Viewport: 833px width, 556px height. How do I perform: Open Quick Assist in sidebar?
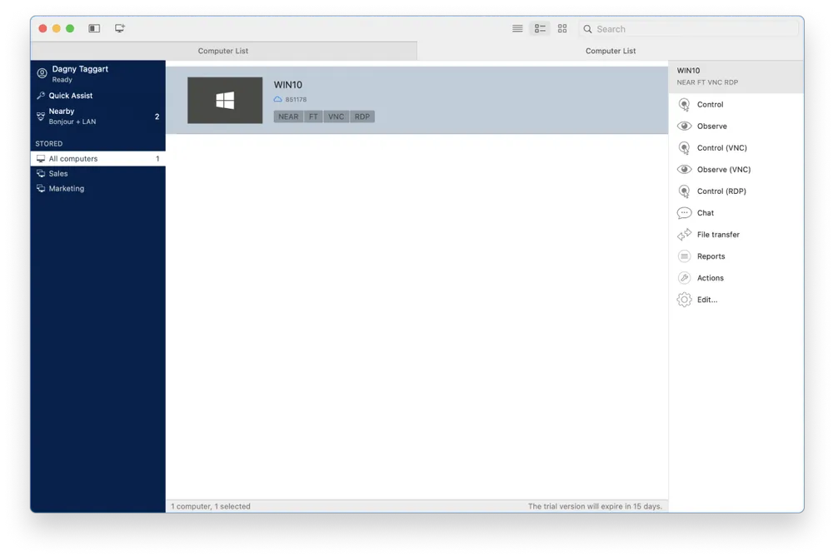click(x=97, y=96)
